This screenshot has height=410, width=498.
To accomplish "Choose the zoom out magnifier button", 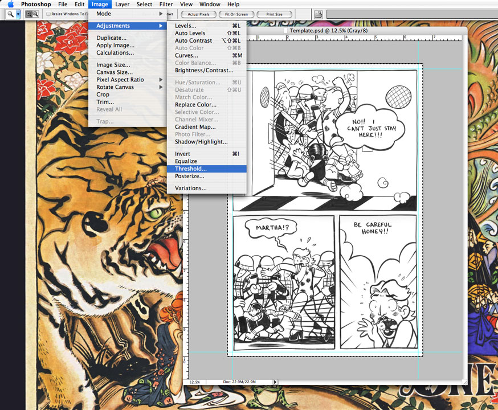I will point(35,14).
